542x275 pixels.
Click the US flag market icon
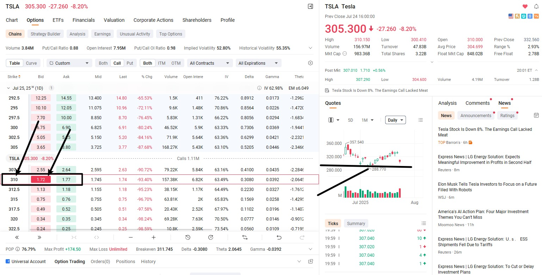511,16
